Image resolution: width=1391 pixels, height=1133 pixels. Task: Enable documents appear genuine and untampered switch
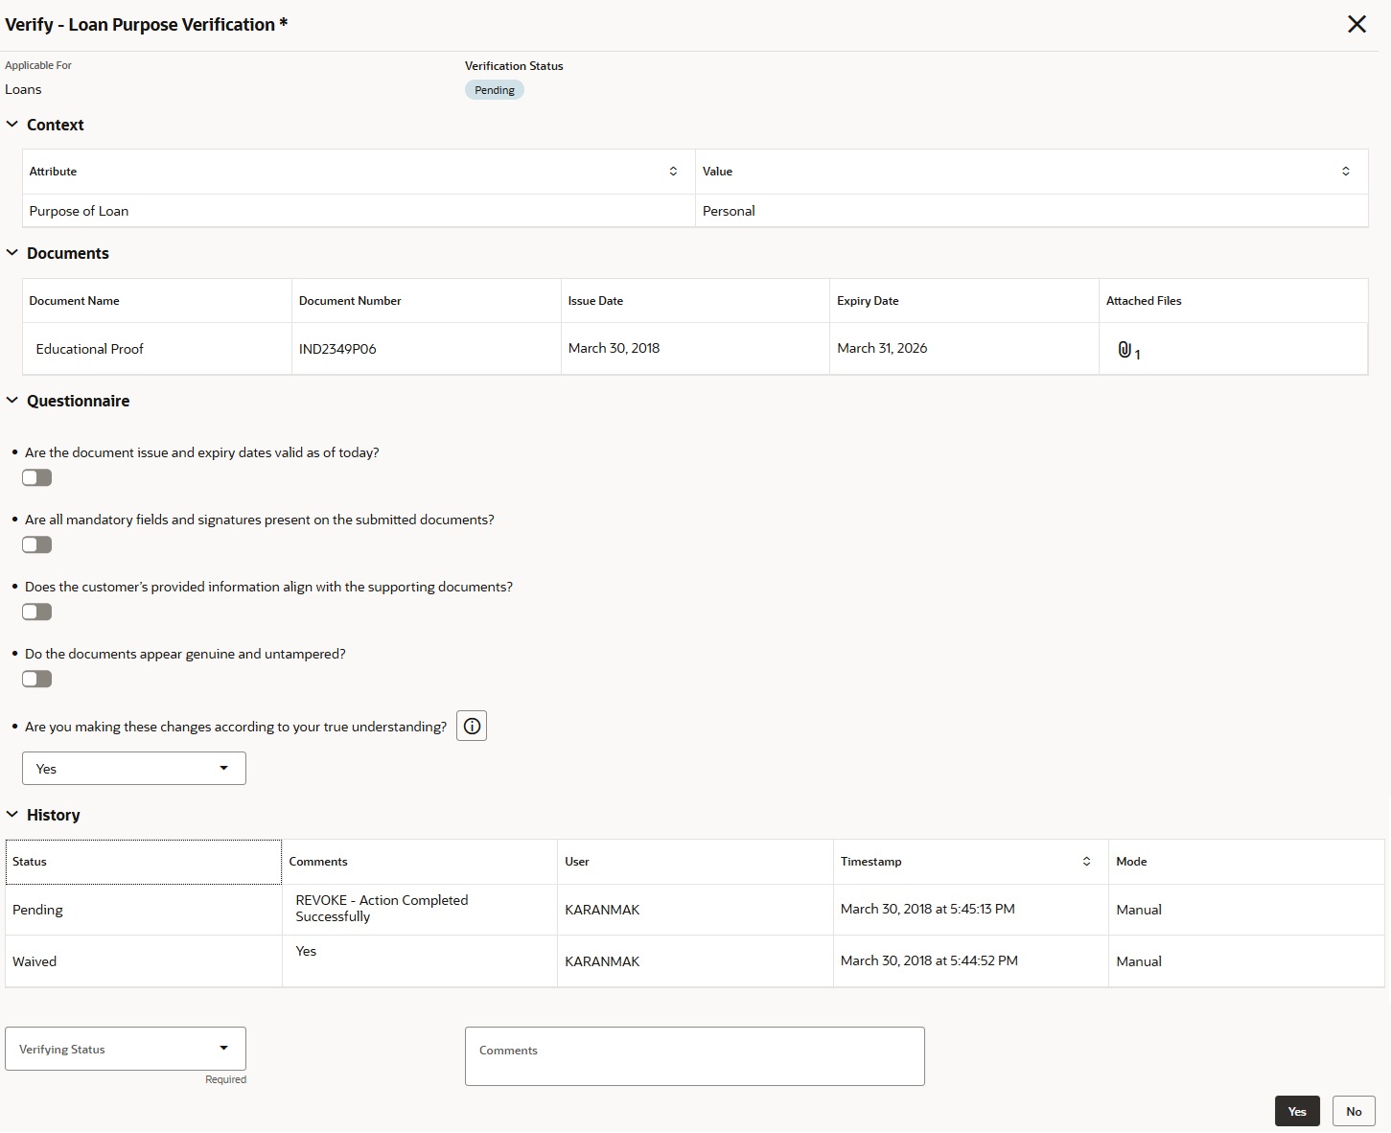coord(37,679)
